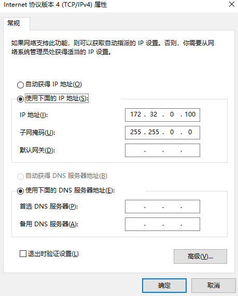Viewport: 238px width, 296px height.
Task: Enable 退出时验证设置 checkbox
Action: tap(23, 253)
